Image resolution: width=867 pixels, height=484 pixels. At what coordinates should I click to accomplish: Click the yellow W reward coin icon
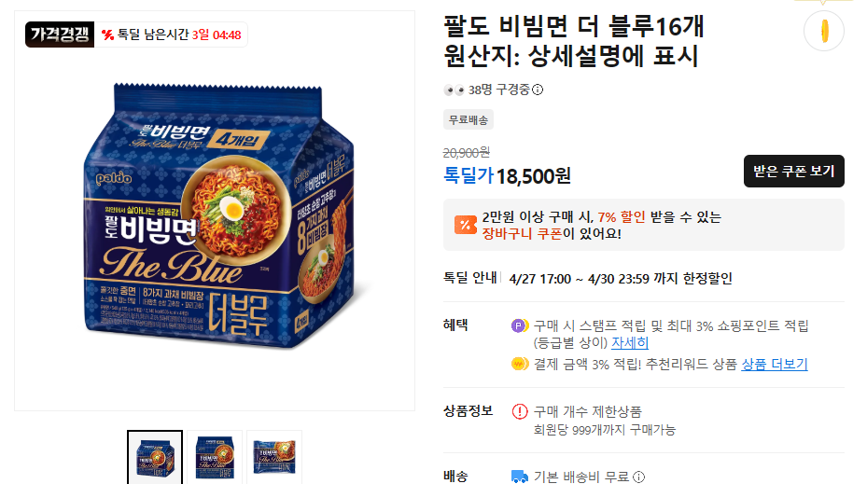tap(520, 364)
